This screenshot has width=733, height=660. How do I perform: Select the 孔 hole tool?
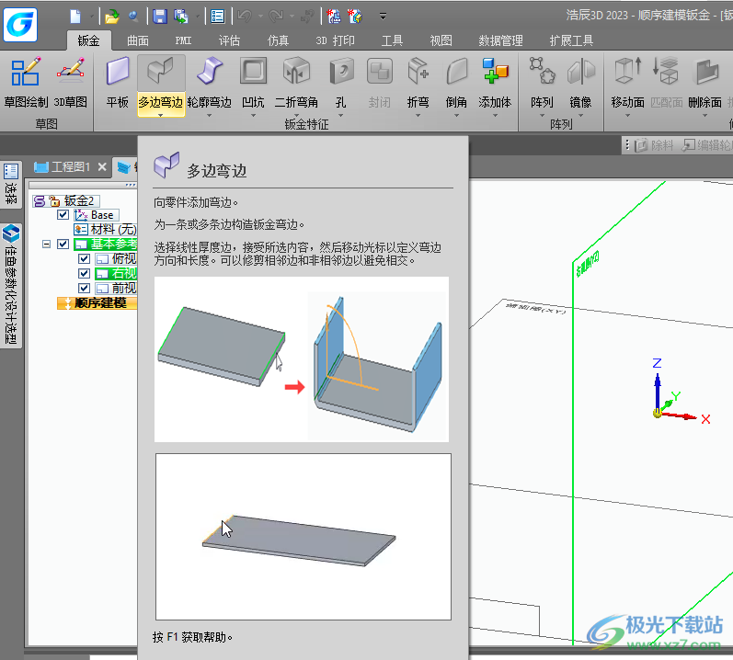click(341, 83)
